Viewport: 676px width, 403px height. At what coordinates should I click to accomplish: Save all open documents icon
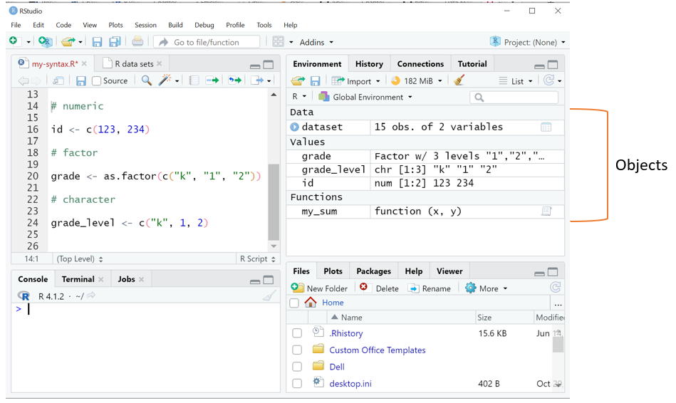[x=114, y=42]
